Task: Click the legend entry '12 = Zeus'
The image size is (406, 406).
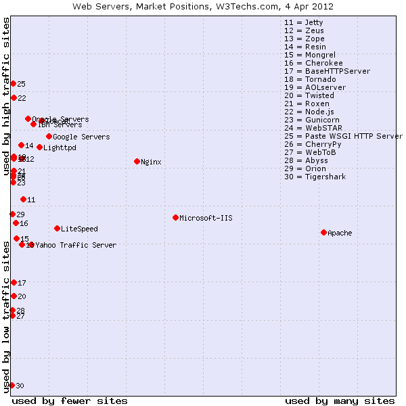Action: pos(304,30)
